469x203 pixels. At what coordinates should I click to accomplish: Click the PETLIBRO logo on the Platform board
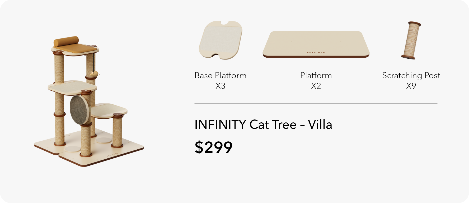316,52
